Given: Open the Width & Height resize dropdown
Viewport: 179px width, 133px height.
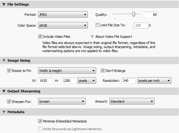Looking at the screenshot, I should coord(67,71).
